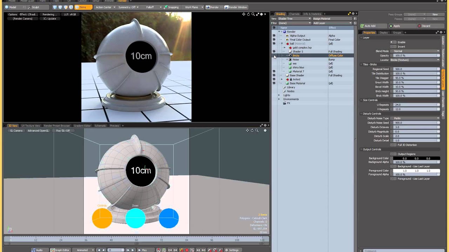Open the Gradient Editor tab
449x252 pixels.
tap(82, 126)
